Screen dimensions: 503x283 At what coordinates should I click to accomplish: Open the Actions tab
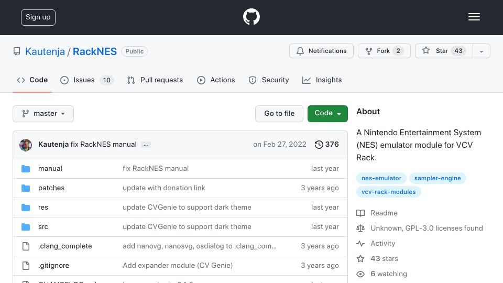(216, 80)
